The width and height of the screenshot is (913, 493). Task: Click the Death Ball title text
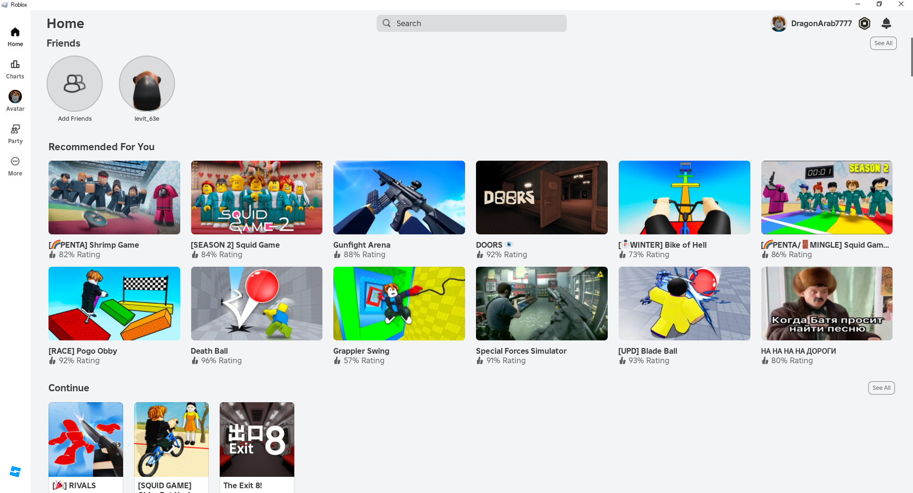click(209, 351)
